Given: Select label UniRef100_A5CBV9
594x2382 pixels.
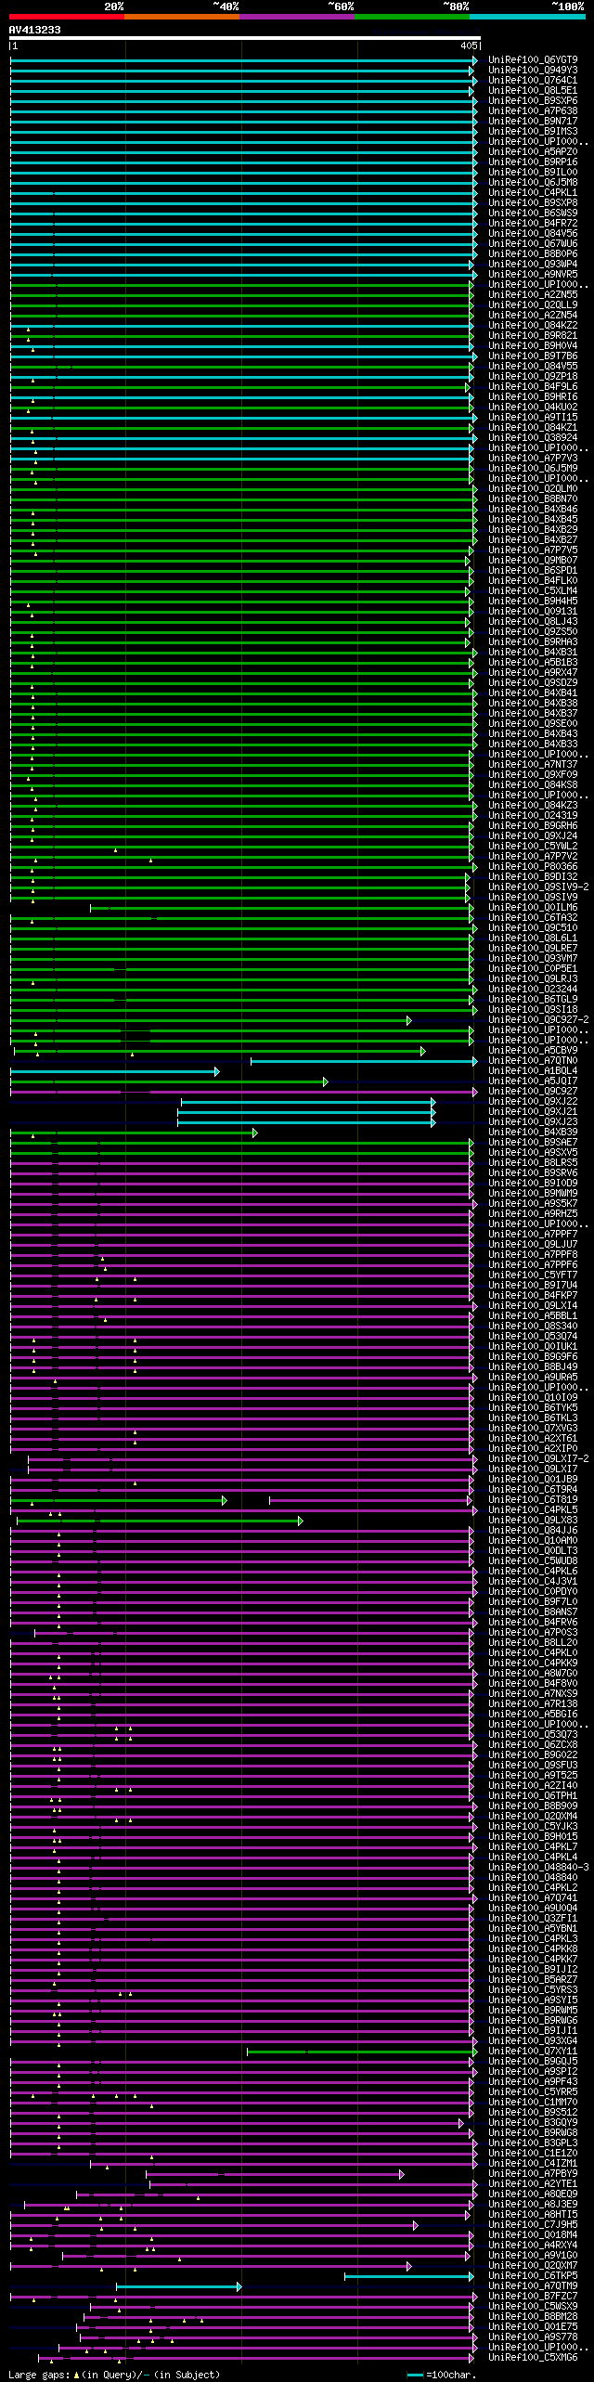Looking at the screenshot, I should 533,1051.
